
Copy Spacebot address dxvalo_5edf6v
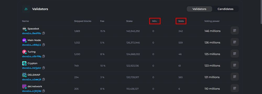43,33
